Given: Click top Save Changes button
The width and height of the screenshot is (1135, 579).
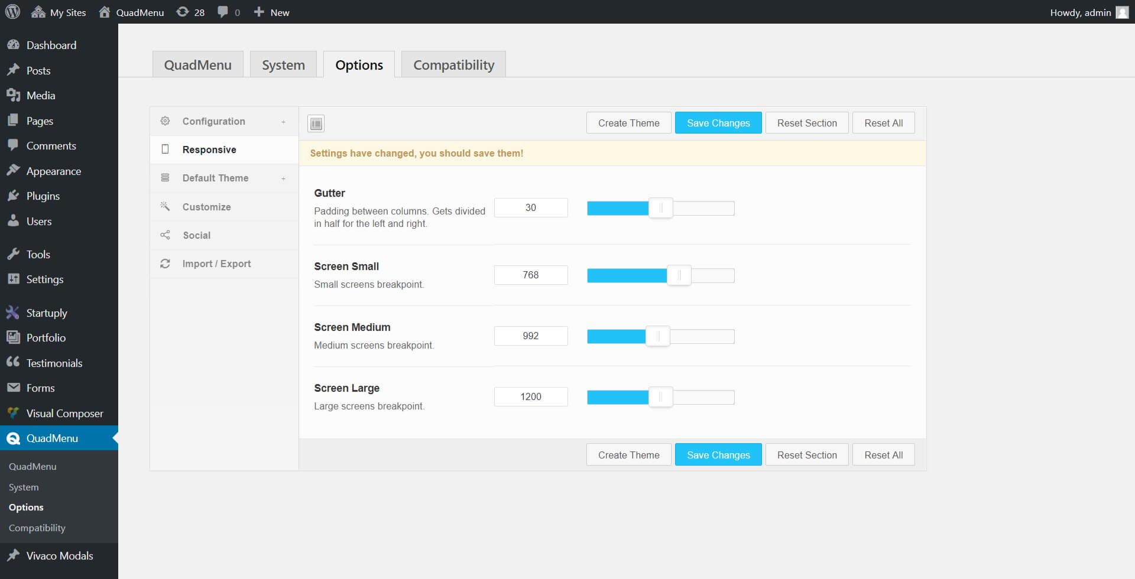Looking at the screenshot, I should point(718,123).
